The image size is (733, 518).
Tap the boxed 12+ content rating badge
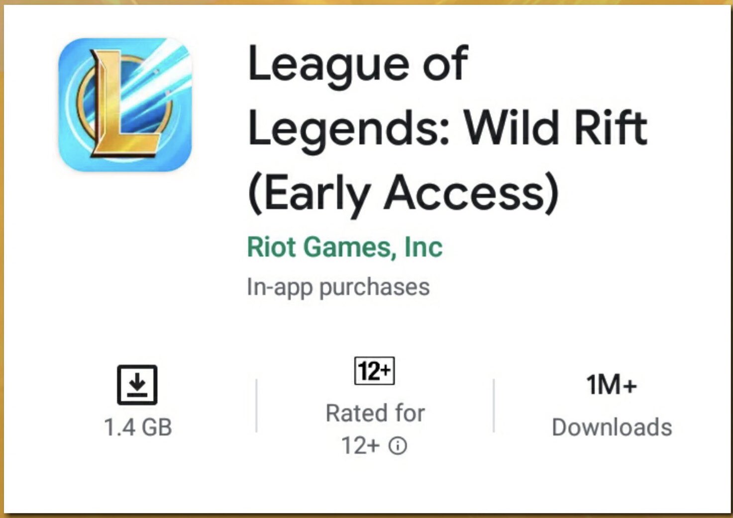tap(375, 371)
